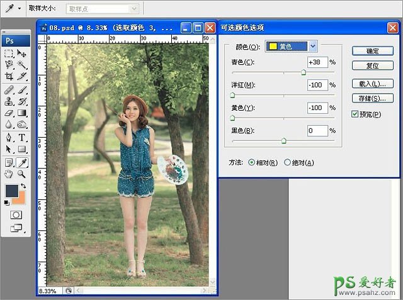The image size is (403, 300).
Task: Select the Zoom magnifier tool
Action: (x=21, y=174)
